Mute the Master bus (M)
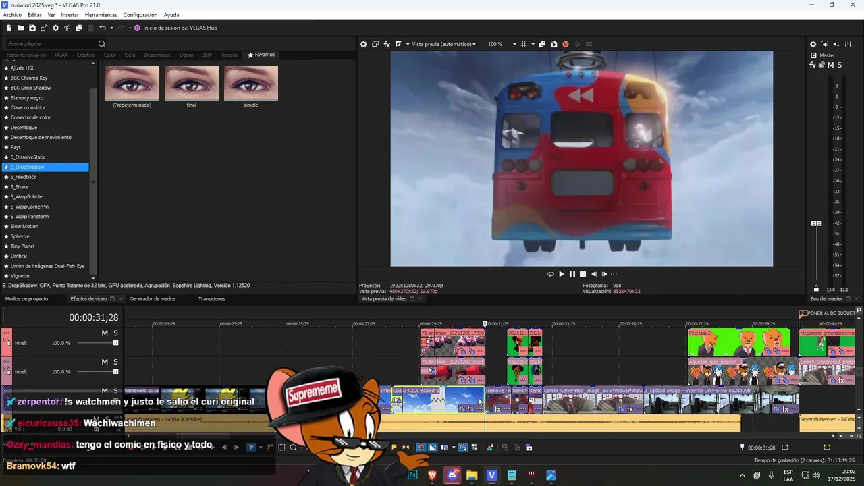This screenshot has height=486, width=864. tap(830, 65)
